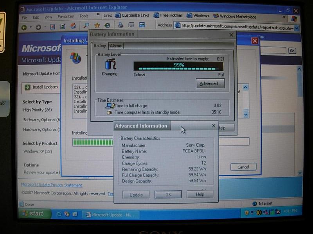The image size is (313, 234).
Task: Click the PCGA-BP3U battery name value
Action: tap(193, 151)
